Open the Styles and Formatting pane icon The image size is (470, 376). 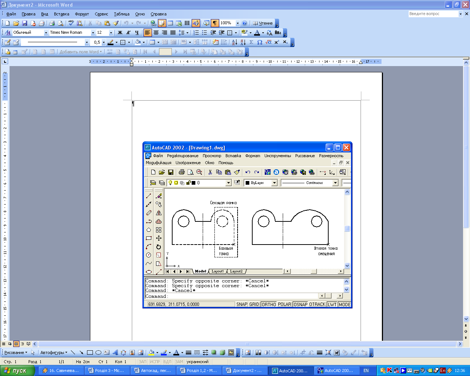point(8,33)
